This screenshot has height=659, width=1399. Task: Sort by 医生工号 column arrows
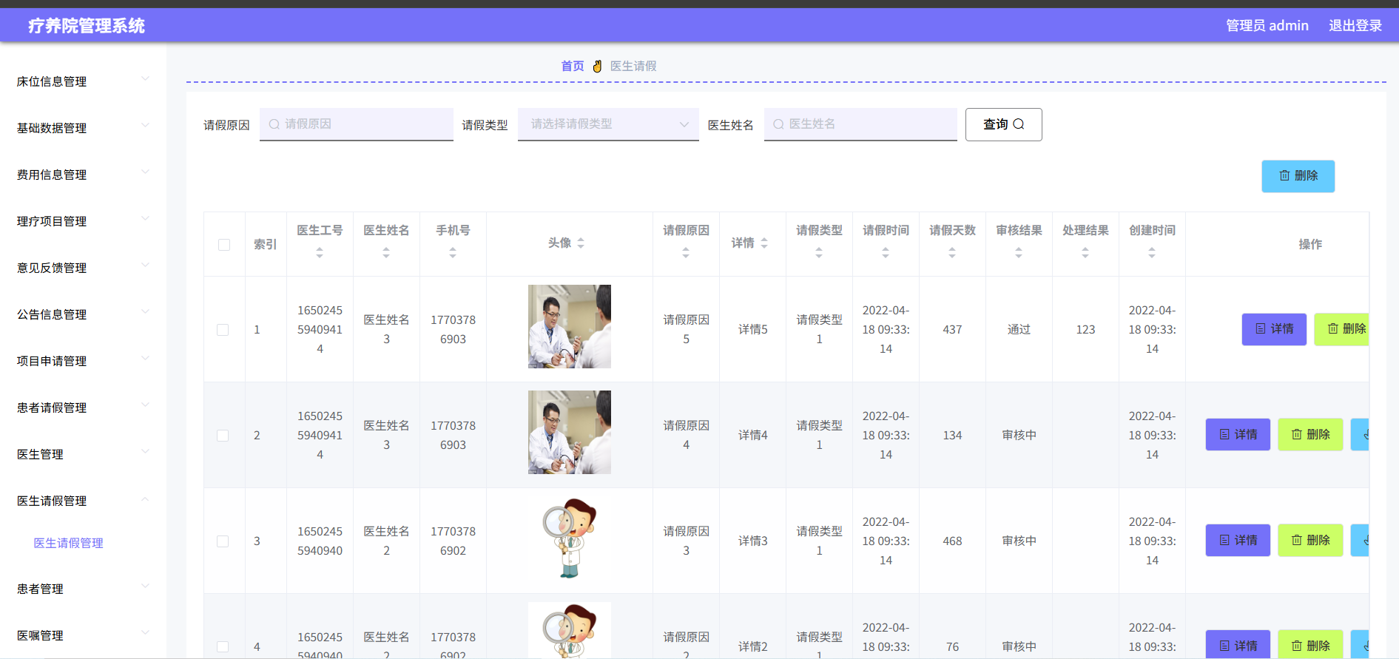click(x=320, y=253)
